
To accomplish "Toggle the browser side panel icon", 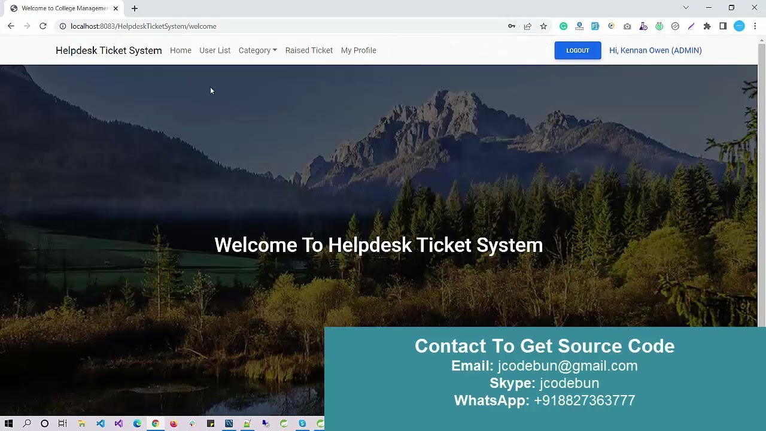I will pos(723,26).
